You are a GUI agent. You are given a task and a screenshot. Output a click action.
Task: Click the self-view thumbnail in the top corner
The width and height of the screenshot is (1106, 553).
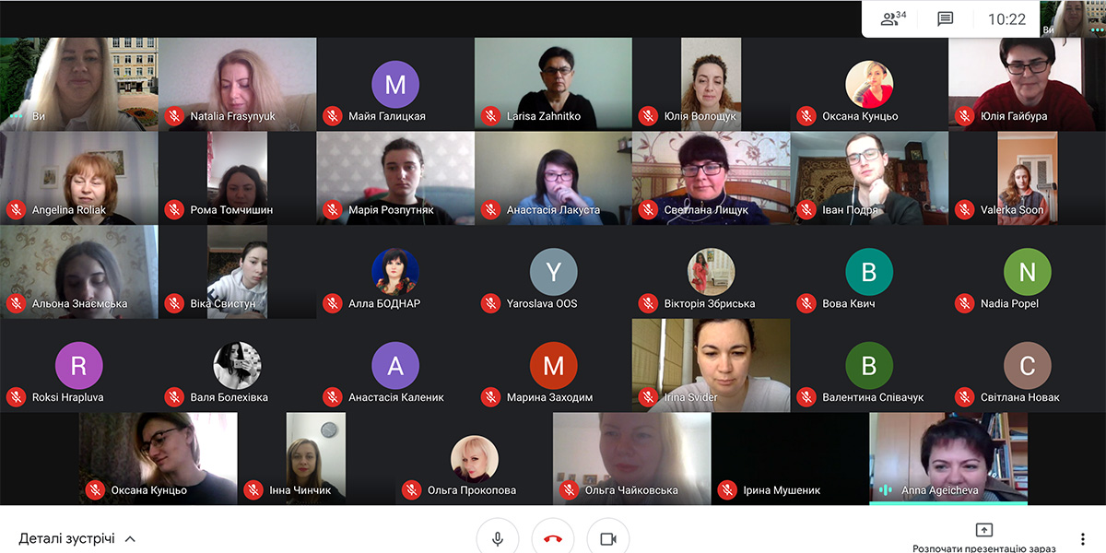(1074, 18)
